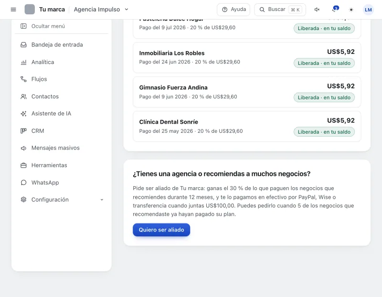382x297 pixels.
Task: Click the Herramientas briefcase icon
Action: click(x=23, y=165)
